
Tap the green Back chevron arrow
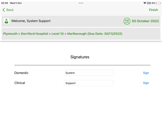coord(4,10)
